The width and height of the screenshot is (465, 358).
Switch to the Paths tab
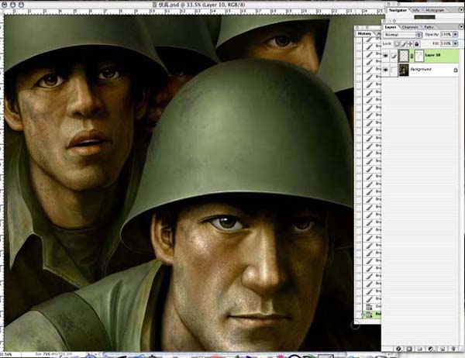[x=429, y=27]
